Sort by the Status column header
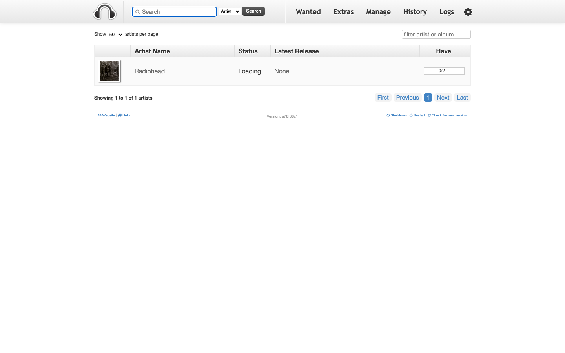Viewport: 565px width, 353px height. pos(252,51)
